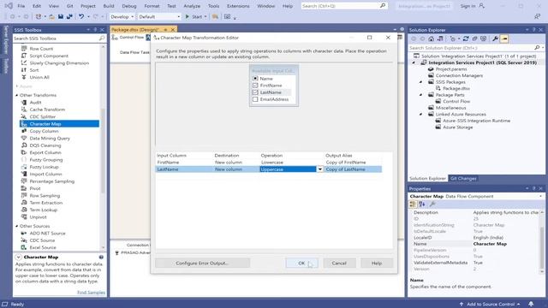Collapse Integration Services Project1 node
Screen dimensions: 548x308
[x=414, y=62]
